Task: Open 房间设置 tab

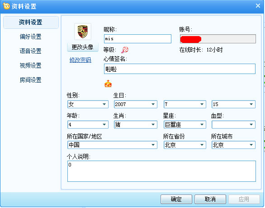Action: click(x=31, y=80)
